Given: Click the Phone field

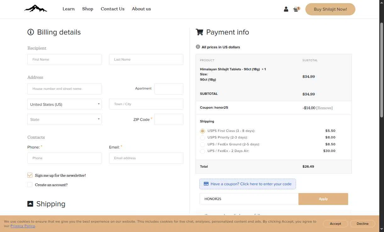Looking at the screenshot, I should pyautogui.click(x=64, y=158).
